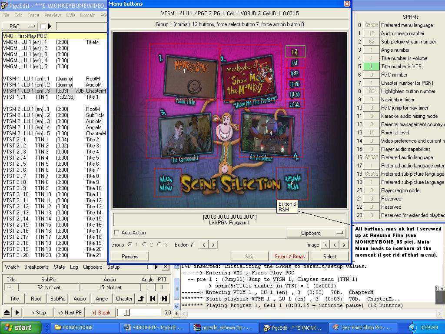Click the Select button in Menu buttons dialog
Screen dimensions: 445x334
(330, 257)
